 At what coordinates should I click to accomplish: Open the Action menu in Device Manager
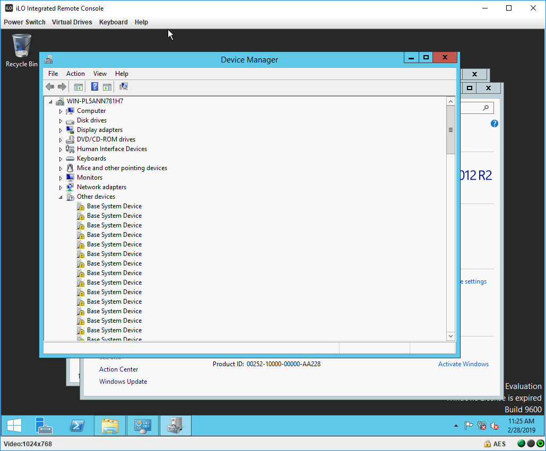pyautogui.click(x=75, y=74)
